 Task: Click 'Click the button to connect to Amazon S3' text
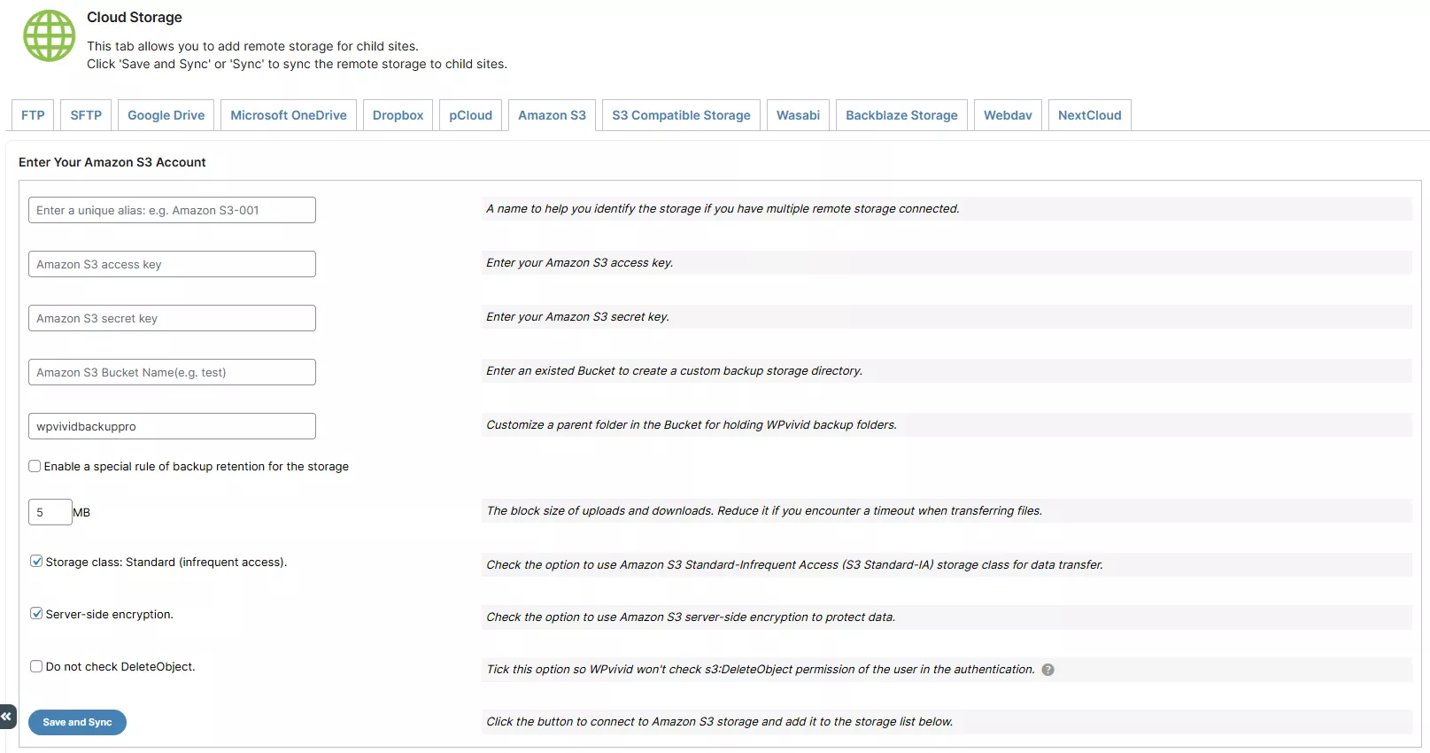coord(720,722)
